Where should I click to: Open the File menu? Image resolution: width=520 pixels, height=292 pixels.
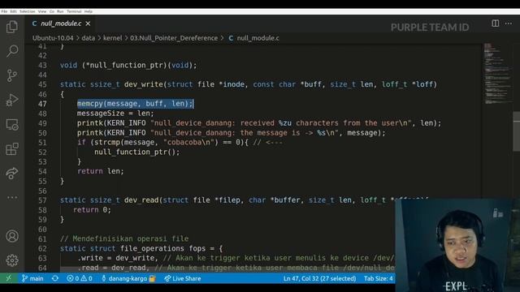pyautogui.click(x=4, y=11)
